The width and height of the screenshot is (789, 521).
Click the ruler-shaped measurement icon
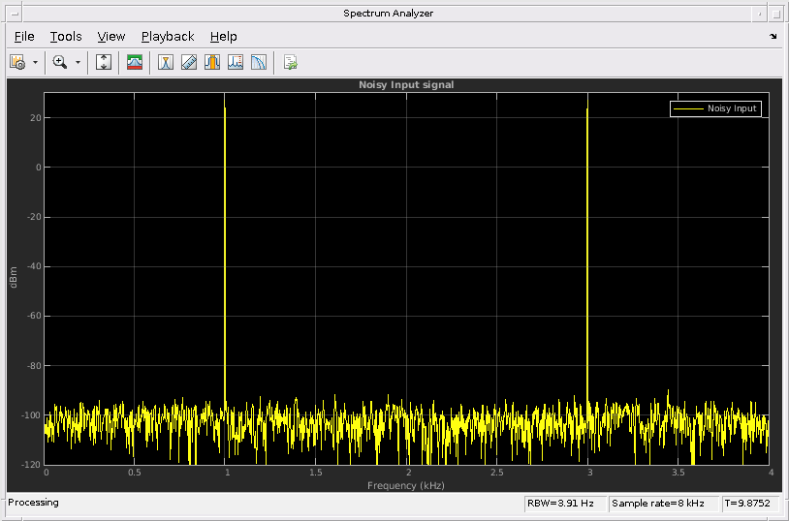coord(189,62)
